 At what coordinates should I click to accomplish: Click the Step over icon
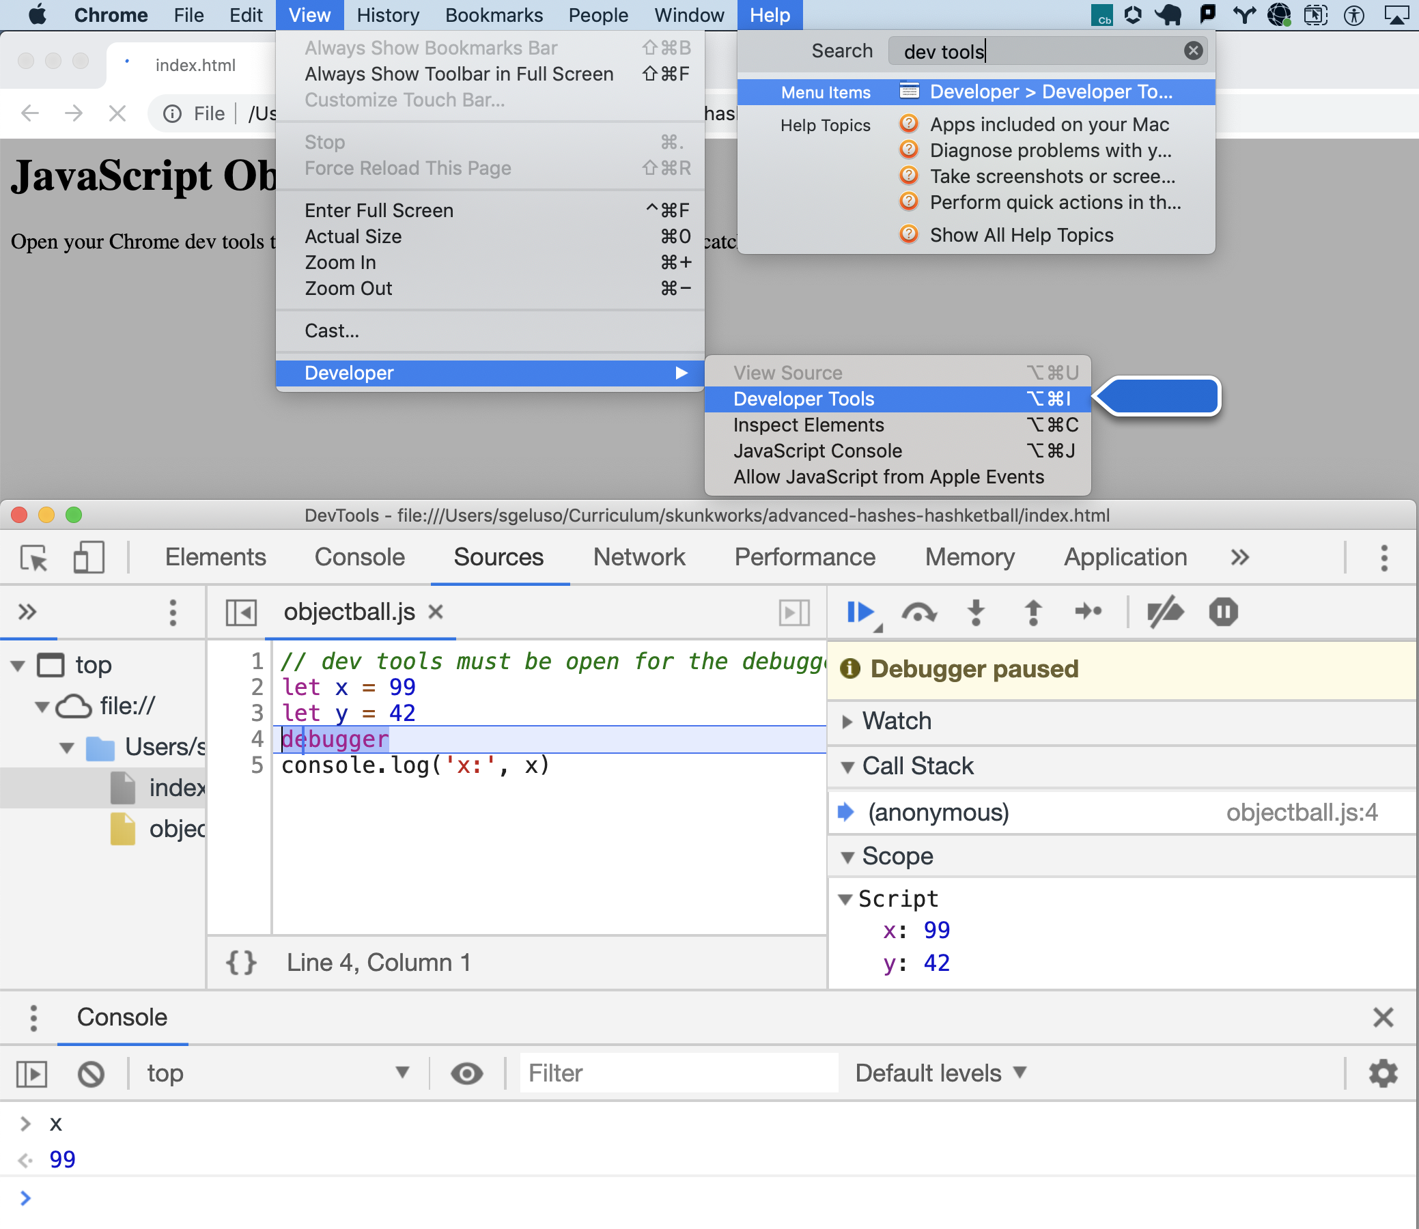pos(918,612)
